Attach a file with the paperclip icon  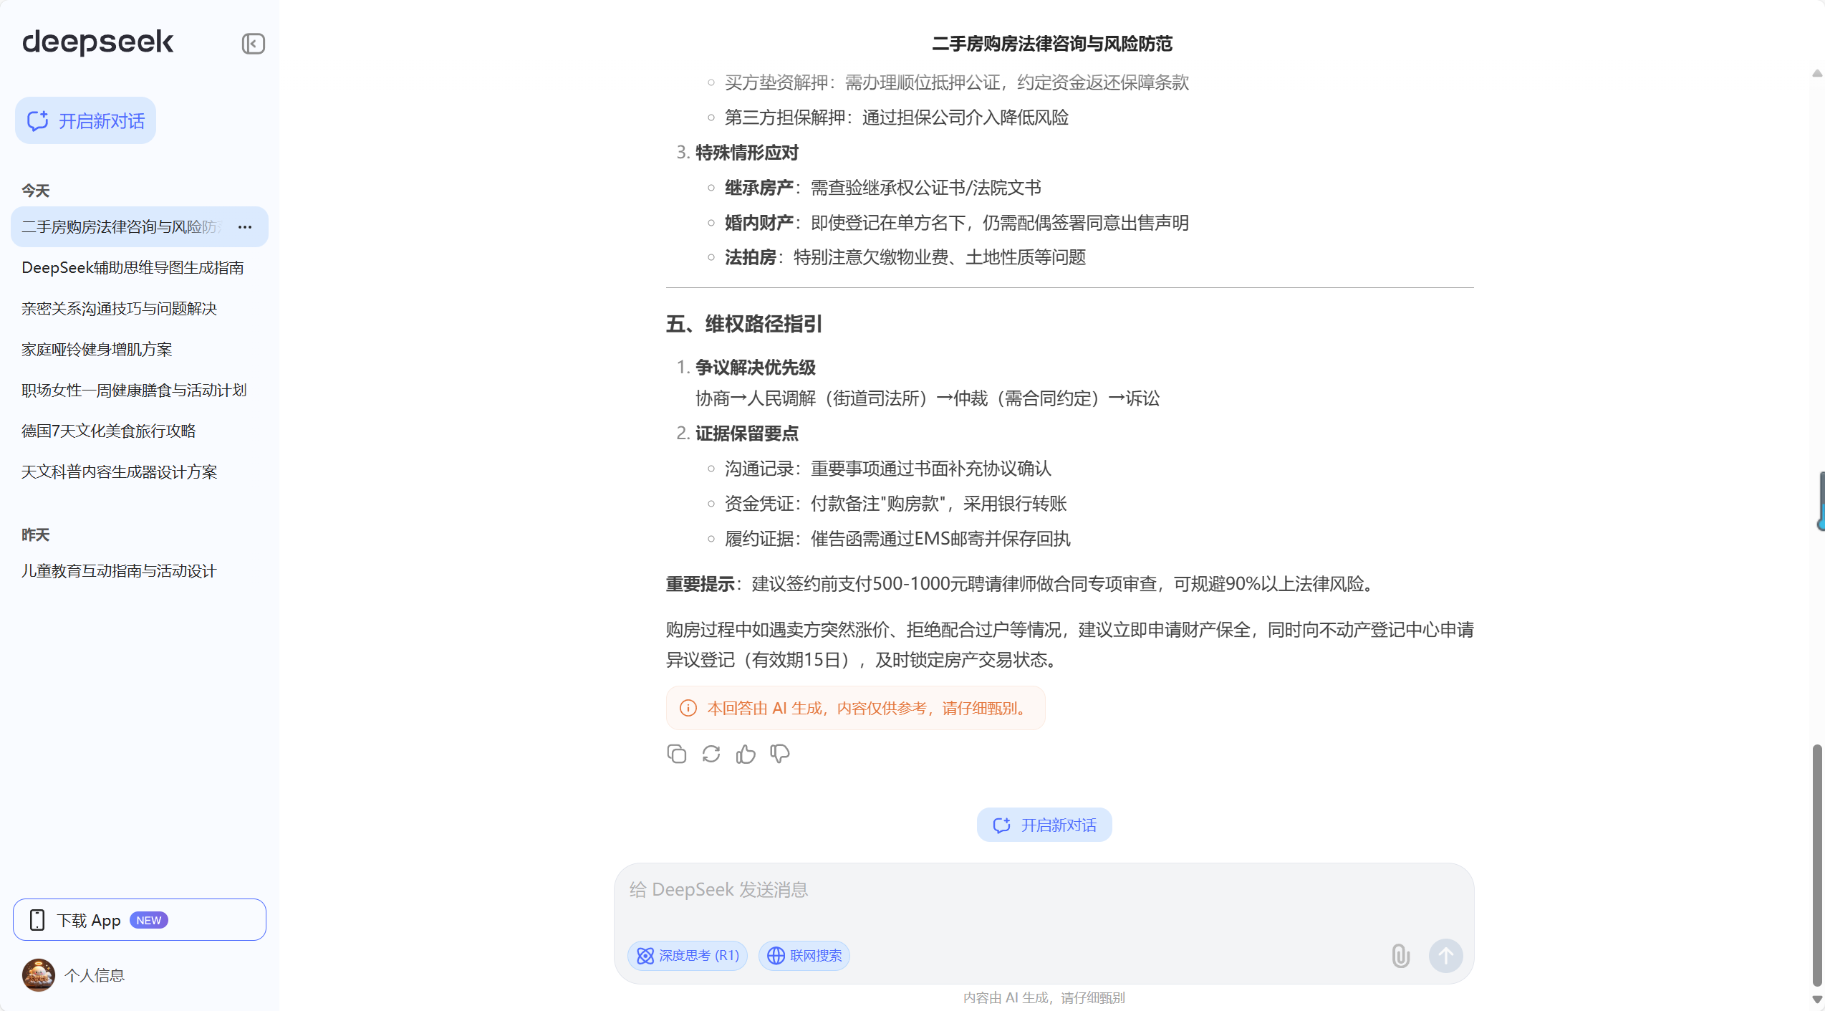click(1400, 955)
